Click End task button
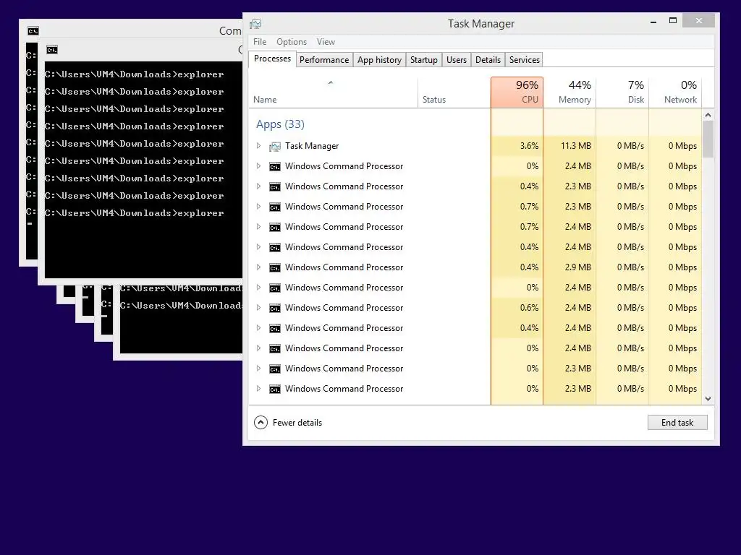This screenshot has width=741, height=555. pos(677,422)
